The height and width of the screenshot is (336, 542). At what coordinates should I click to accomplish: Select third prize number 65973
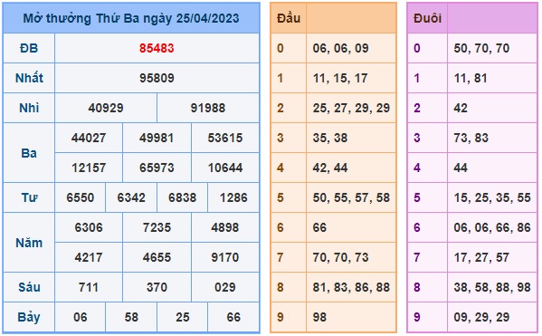(157, 168)
